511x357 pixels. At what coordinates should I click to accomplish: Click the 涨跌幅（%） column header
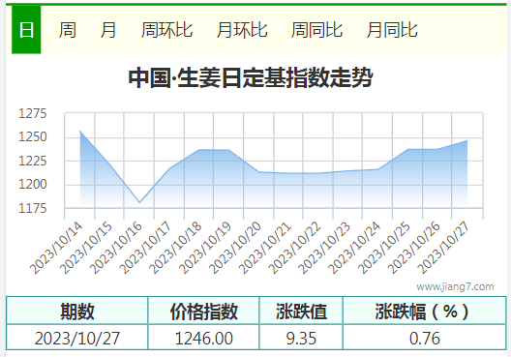[424, 311]
